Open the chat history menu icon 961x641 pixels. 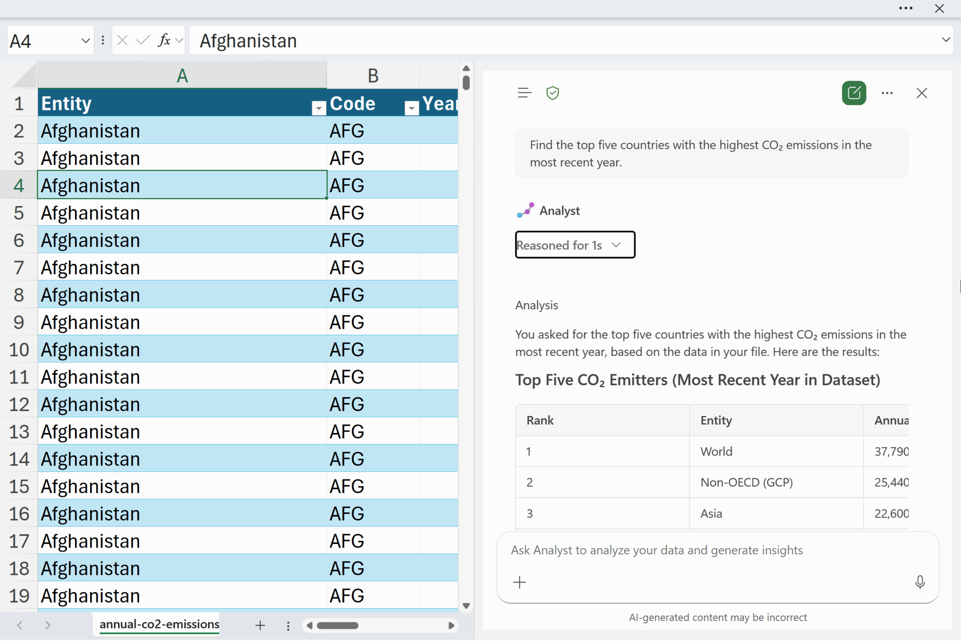(524, 93)
